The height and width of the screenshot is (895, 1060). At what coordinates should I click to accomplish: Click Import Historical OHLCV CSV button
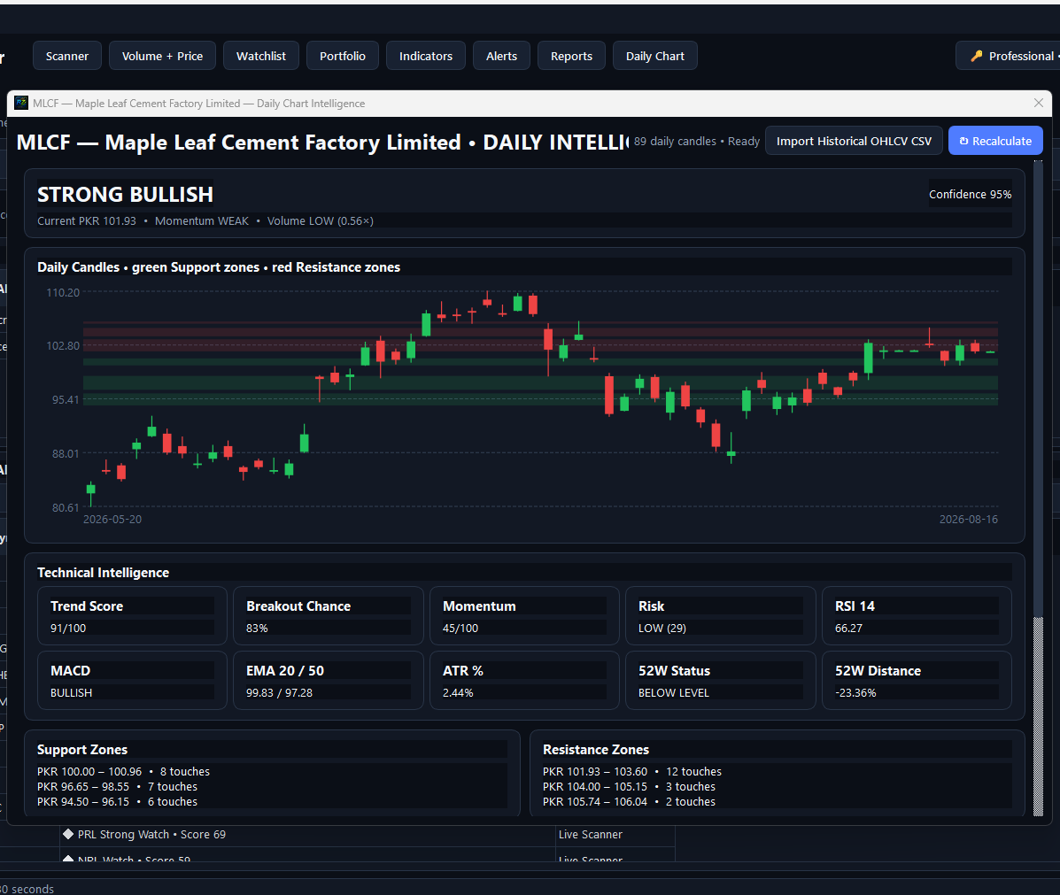tap(854, 141)
